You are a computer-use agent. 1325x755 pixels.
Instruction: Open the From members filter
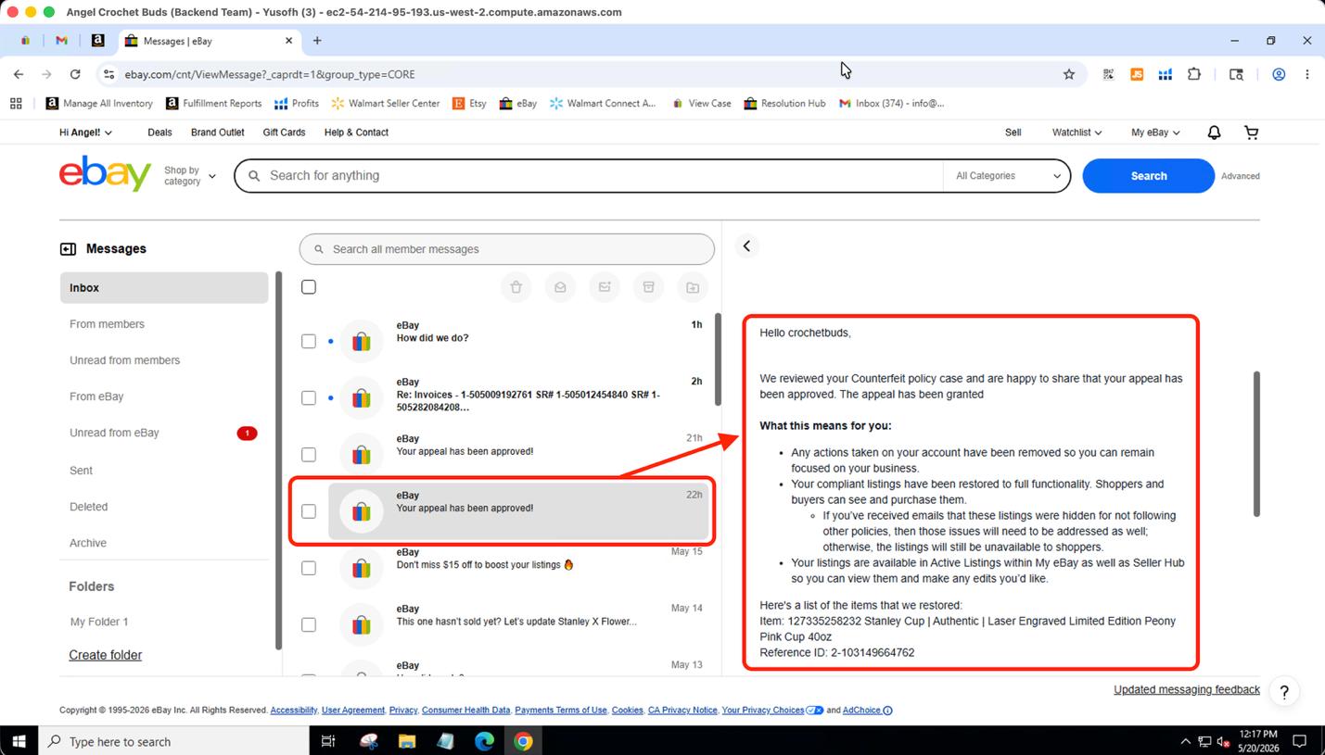107,324
